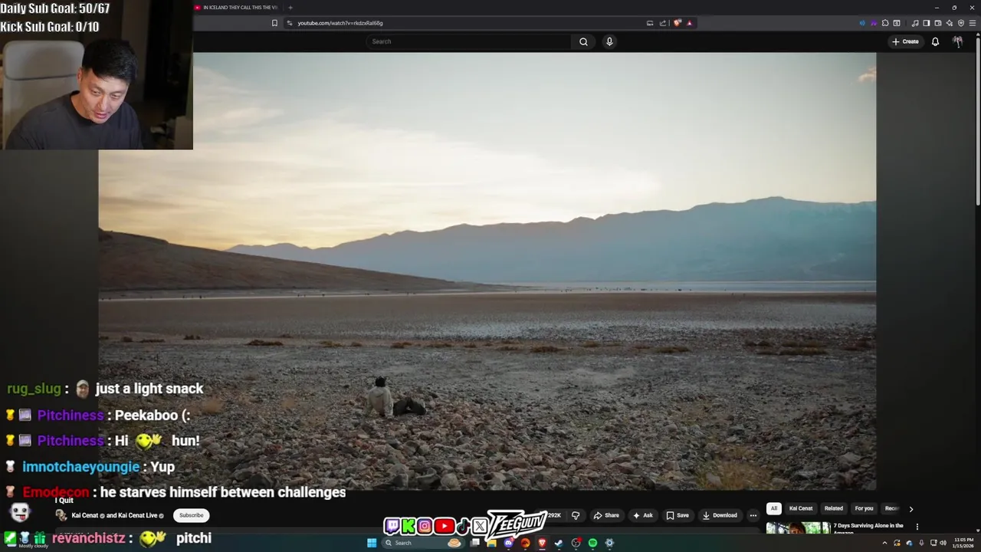Click the YouTube search magnifier button
This screenshot has height=552, width=981.
583,41
